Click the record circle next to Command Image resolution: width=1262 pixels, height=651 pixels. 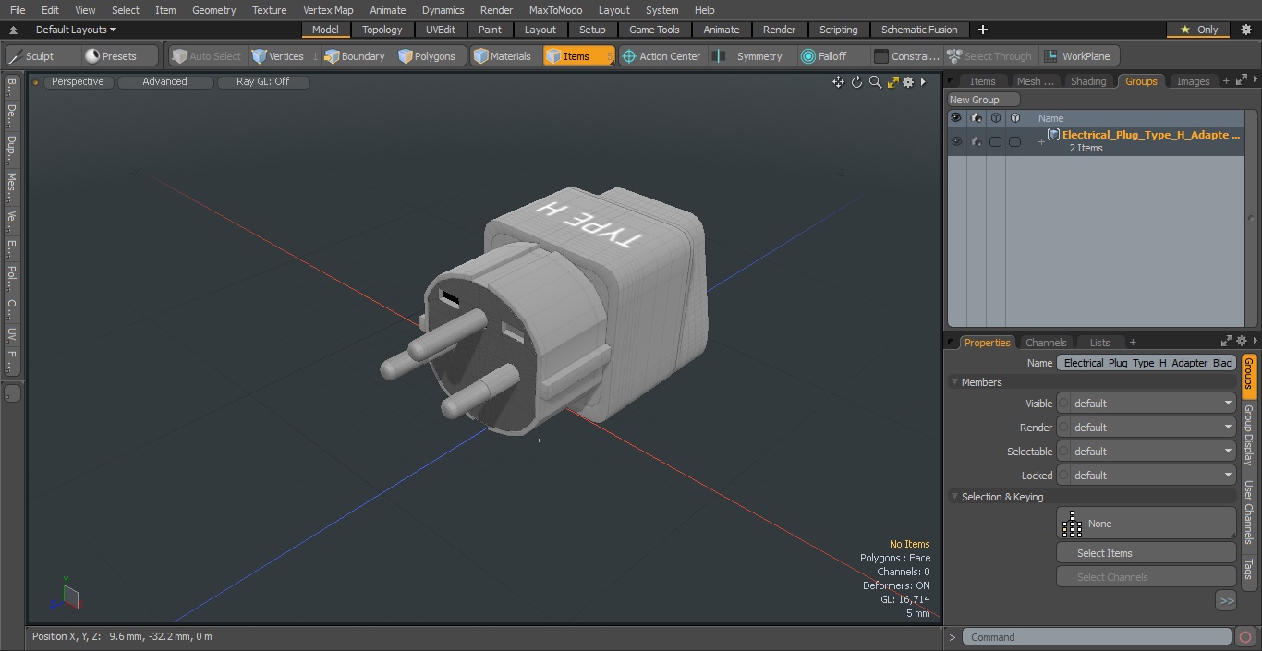click(1244, 637)
